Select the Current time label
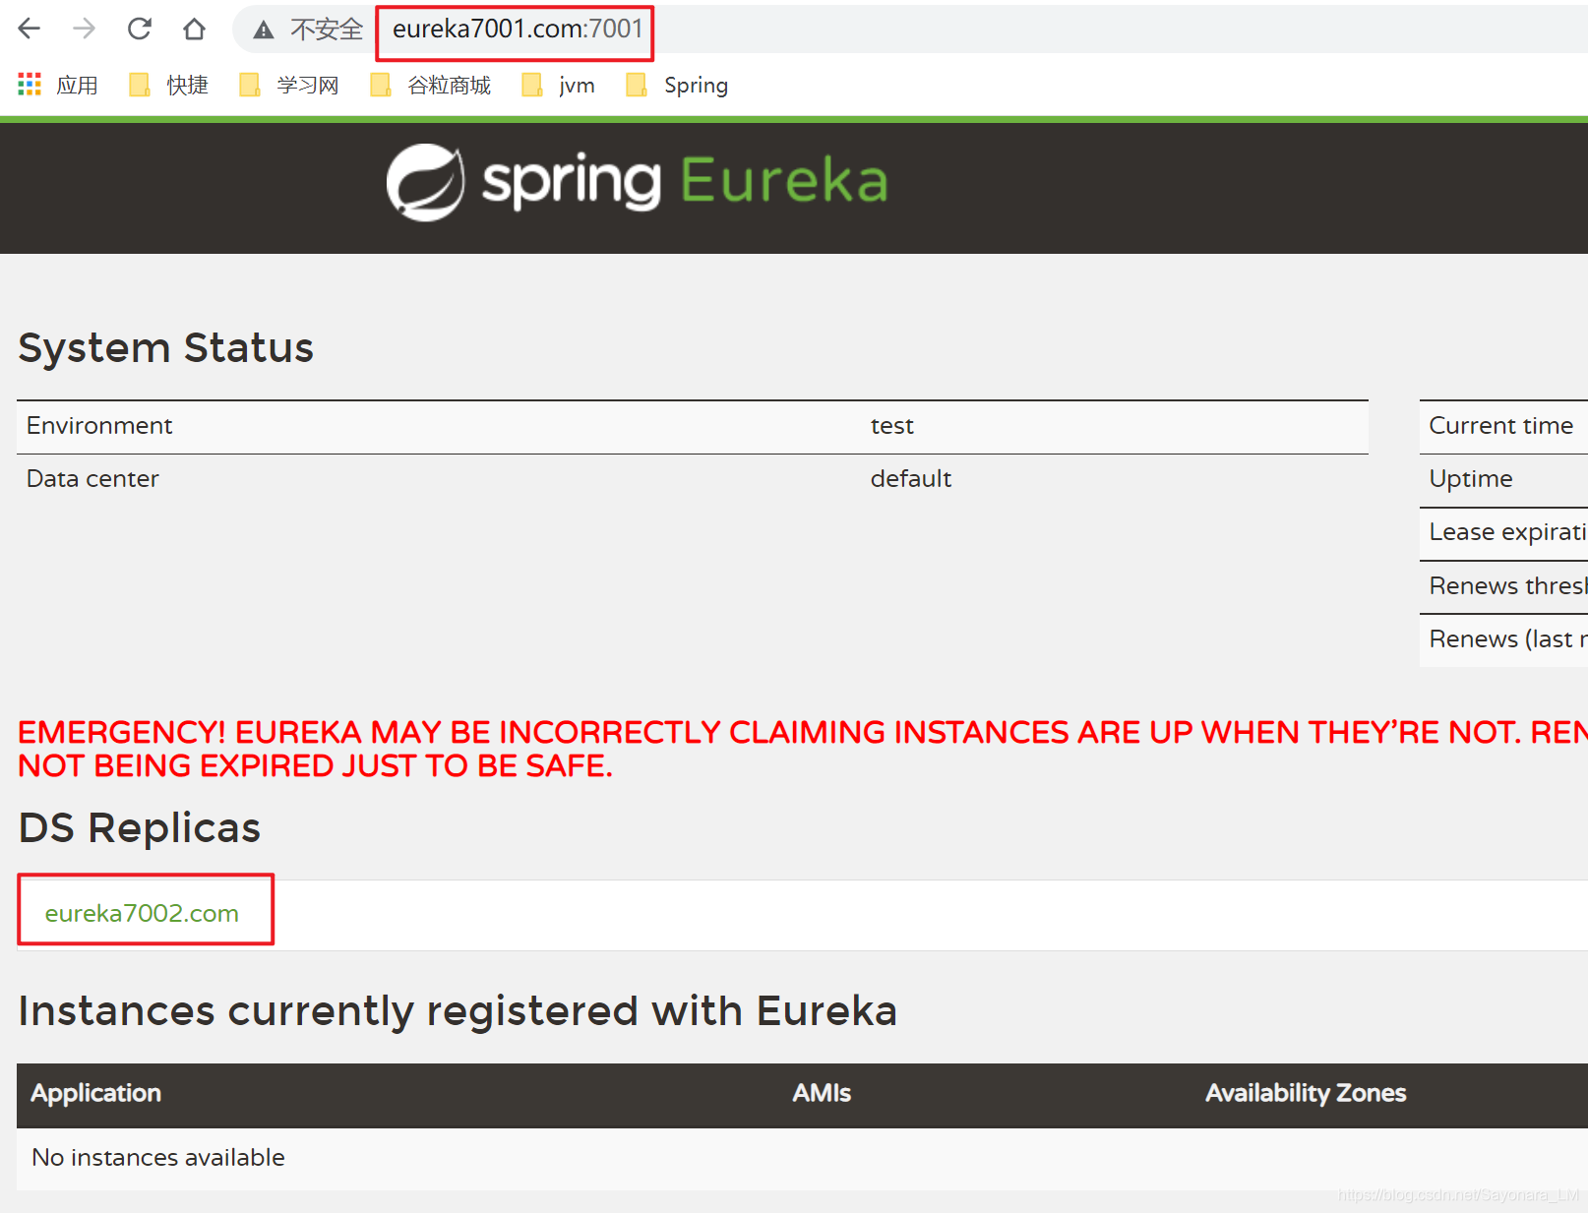The width and height of the screenshot is (1588, 1213). [x=1501, y=426]
